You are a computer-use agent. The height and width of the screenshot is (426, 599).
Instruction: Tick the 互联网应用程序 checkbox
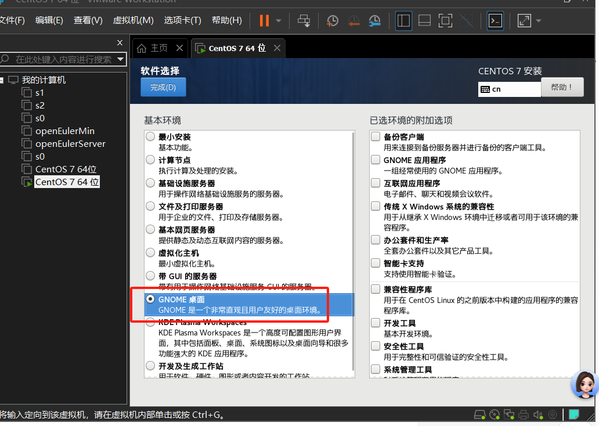click(376, 183)
